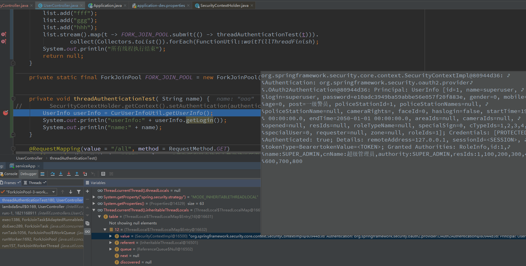
Task: Select the threadAuthenticationTest:180 frame
Action: [42, 200]
